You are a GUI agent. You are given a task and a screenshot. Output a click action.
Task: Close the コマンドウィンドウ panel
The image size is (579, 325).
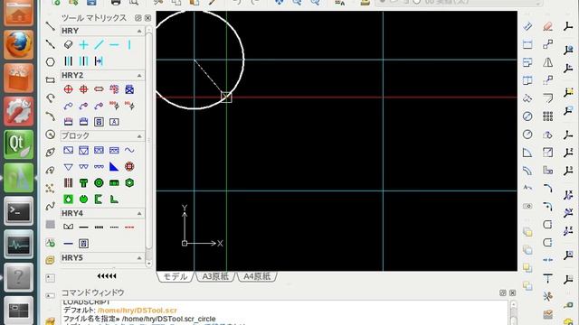coord(513,292)
